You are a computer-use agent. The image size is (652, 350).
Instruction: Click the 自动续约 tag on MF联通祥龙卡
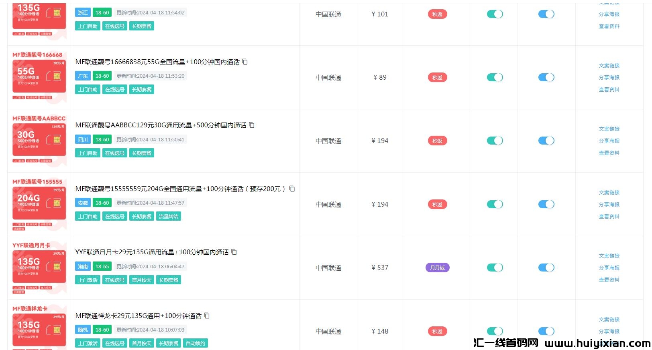[x=196, y=343]
